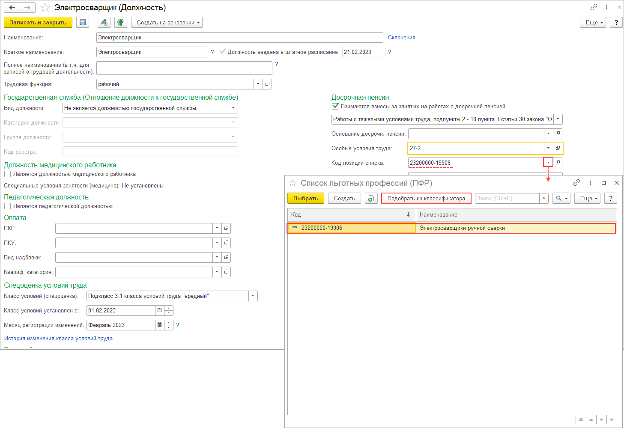Open help in Список льготных профессий window

611,198
